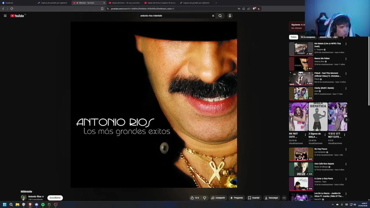Click the Preguntar AI button
370x208 pixels.
[236, 198]
